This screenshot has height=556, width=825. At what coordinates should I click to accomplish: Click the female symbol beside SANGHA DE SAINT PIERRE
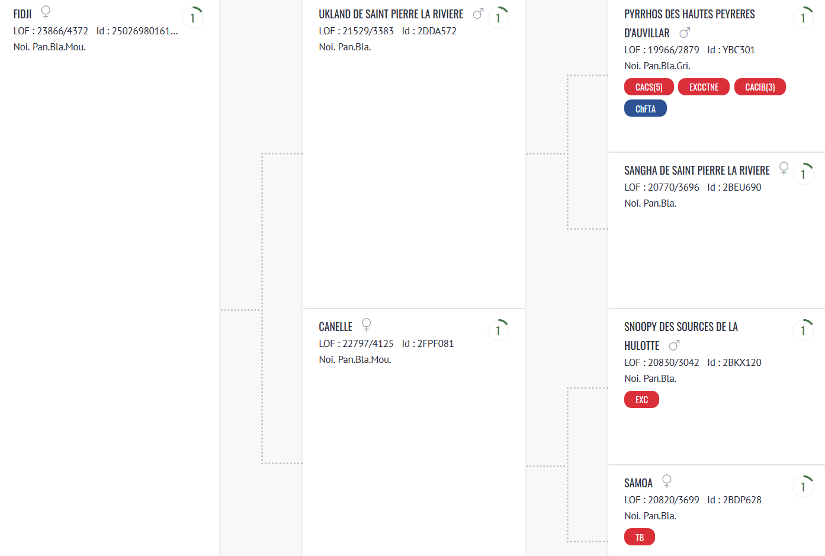(784, 169)
